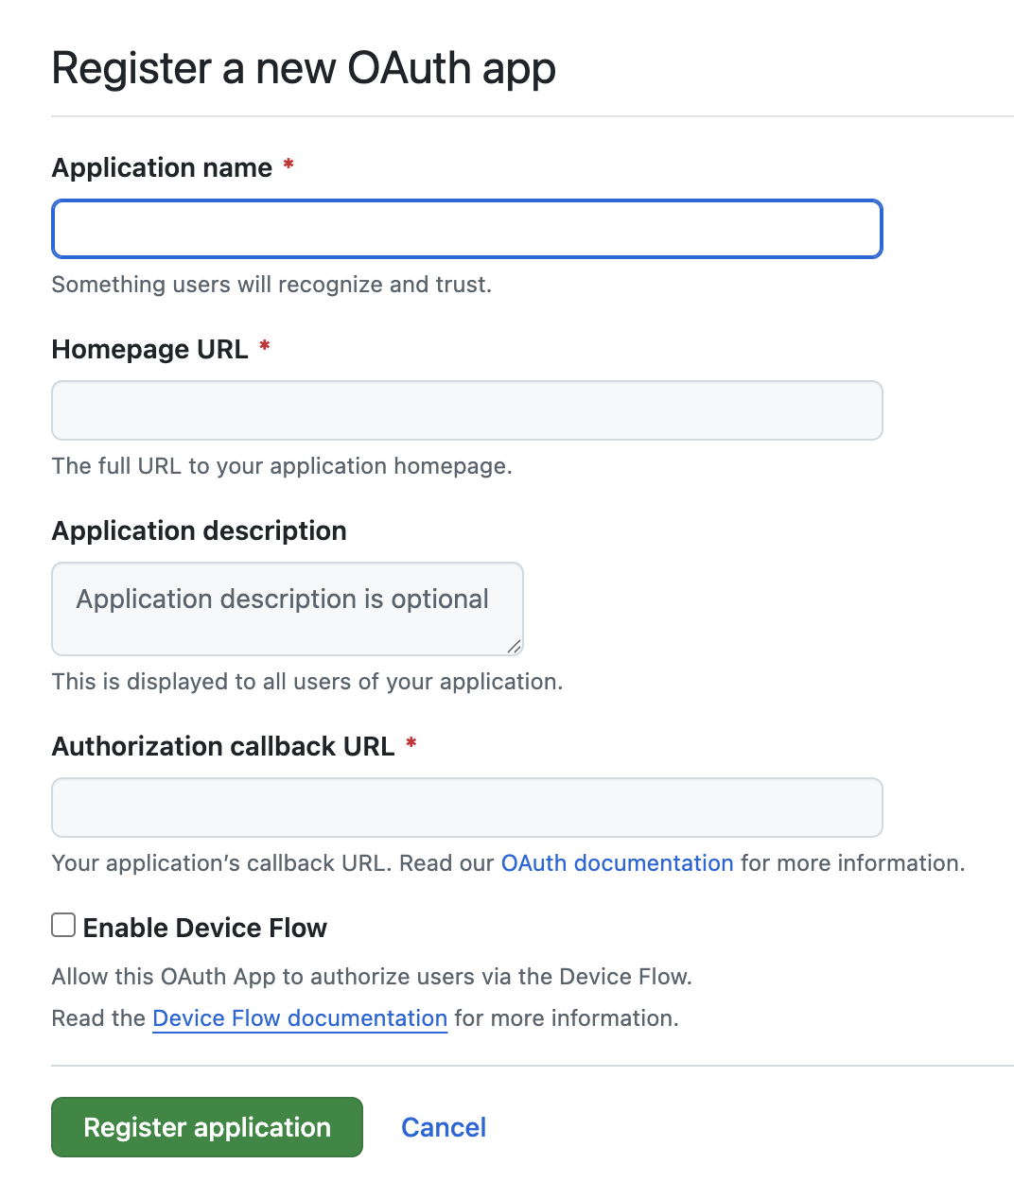
Task: Select the Authorization callback URL field
Action: tap(466, 808)
